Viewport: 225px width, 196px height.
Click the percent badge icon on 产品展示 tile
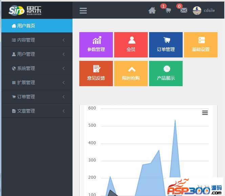(x=167, y=69)
